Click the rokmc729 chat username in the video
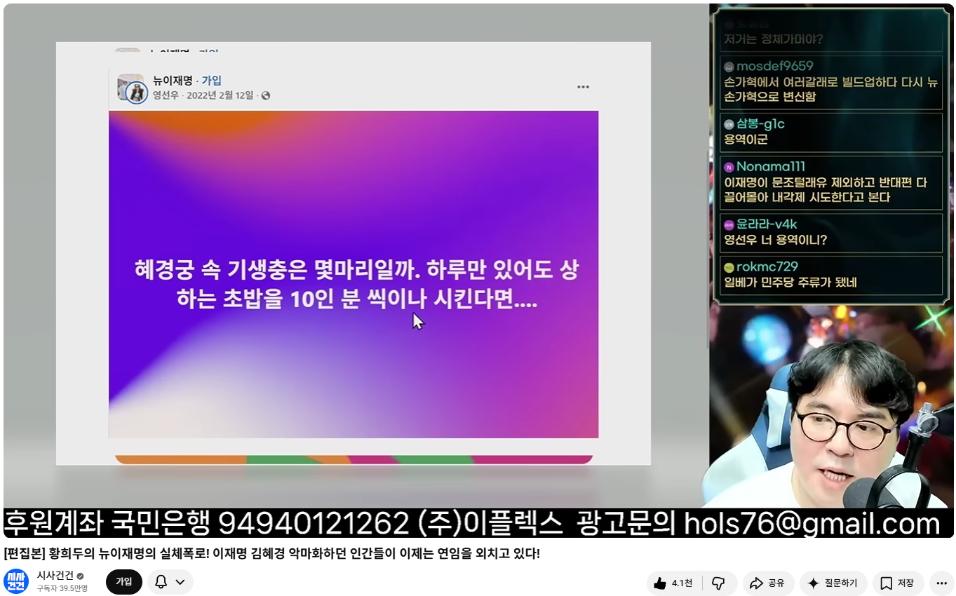The height and width of the screenshot is (596, 956). pyautogui.click(x=767, y=267)
